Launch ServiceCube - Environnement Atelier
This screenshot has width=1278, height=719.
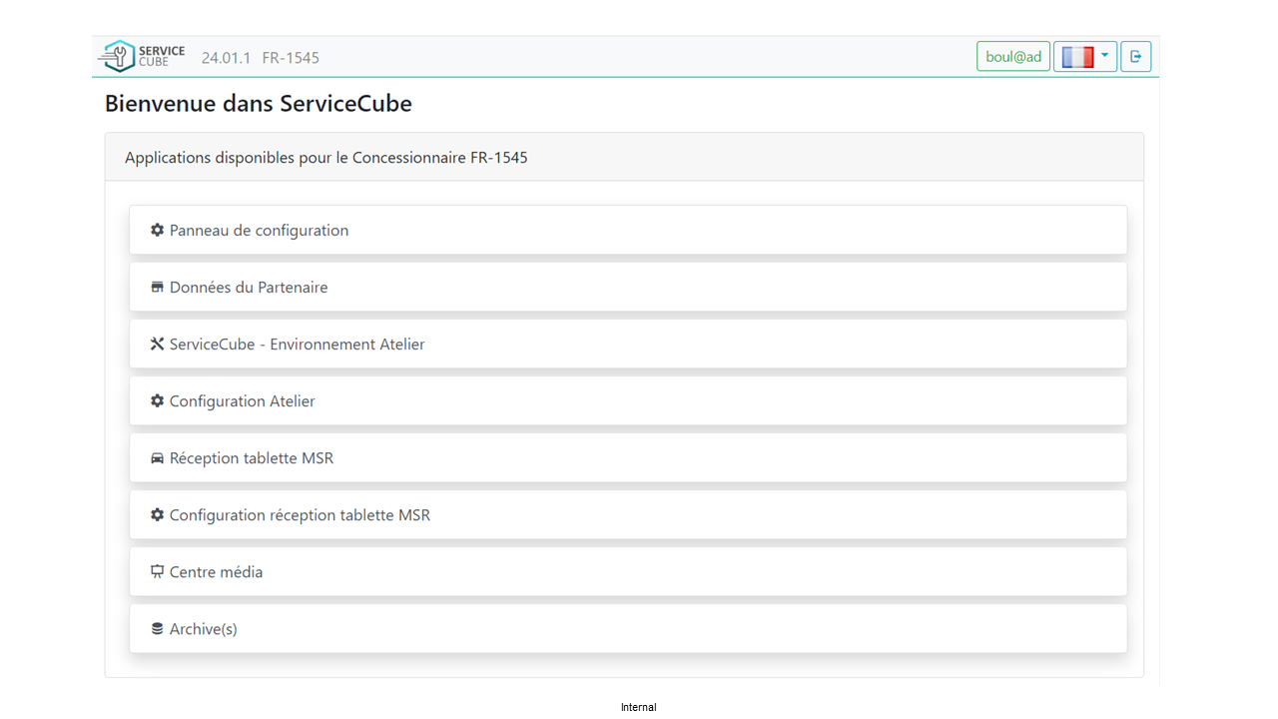click(x=628, y=344)
